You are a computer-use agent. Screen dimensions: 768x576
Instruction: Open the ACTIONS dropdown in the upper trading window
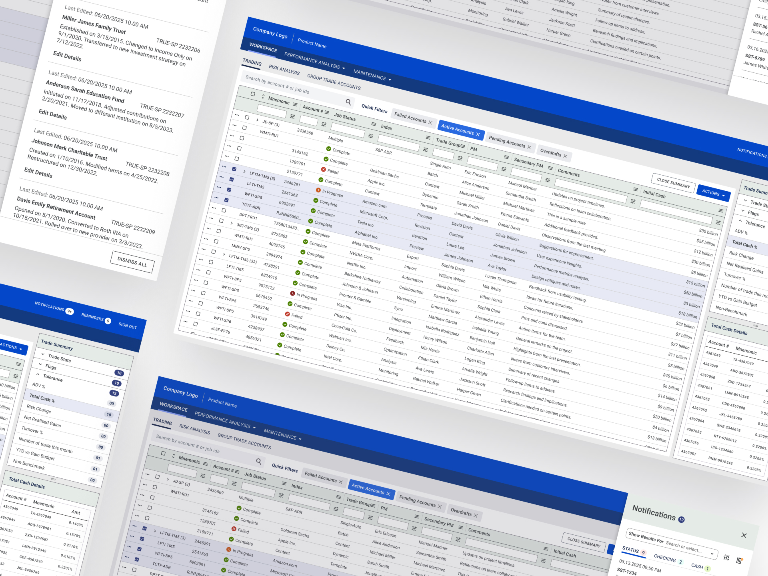[x=714, y=193]
